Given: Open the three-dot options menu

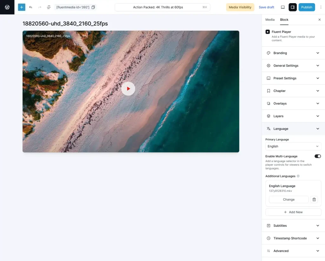Looking at the screenshot, I should click(x=321, y=7).
